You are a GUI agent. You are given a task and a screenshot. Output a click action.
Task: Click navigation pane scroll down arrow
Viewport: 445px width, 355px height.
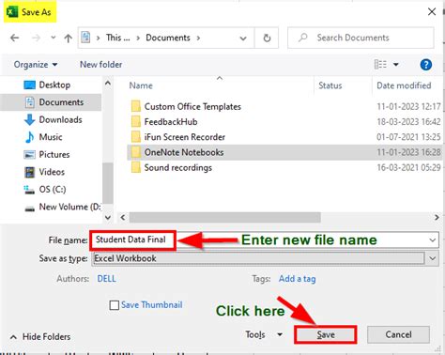(x=108, y=217)
